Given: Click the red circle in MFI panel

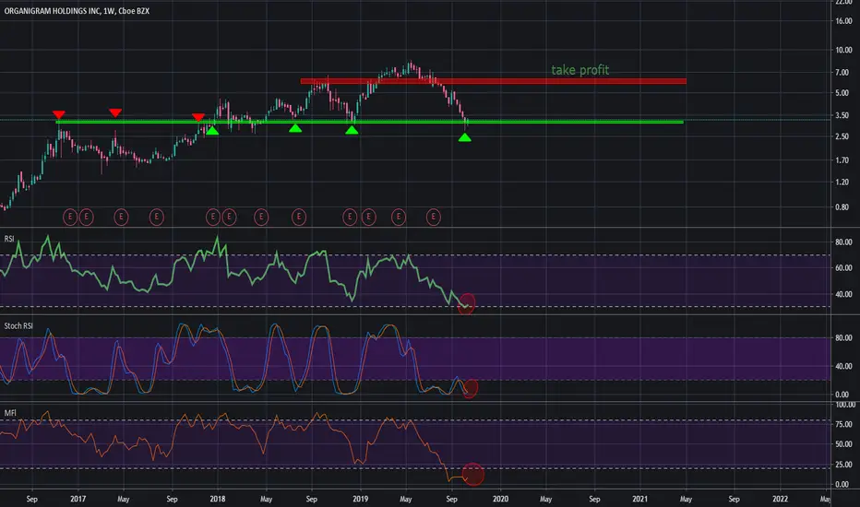Looking at the screenshot, I should point(473,475).
